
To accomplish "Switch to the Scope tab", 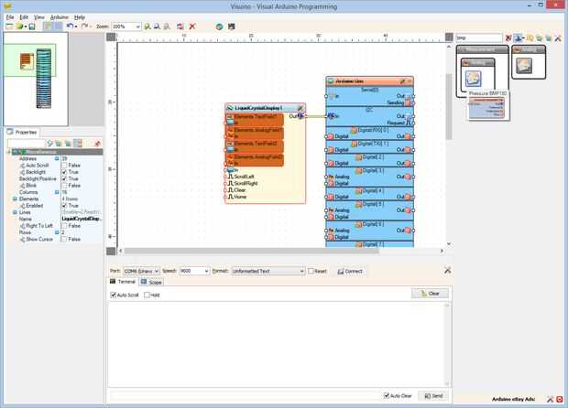I will [151, 282].
